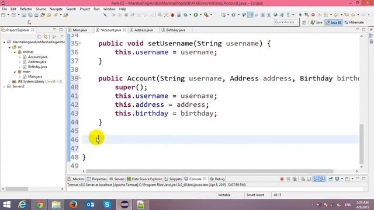This screenshot has height=210, width=374.
Task: Toggle Mark Occurrences in the main toolbar
Action: [x=250, y=15]
